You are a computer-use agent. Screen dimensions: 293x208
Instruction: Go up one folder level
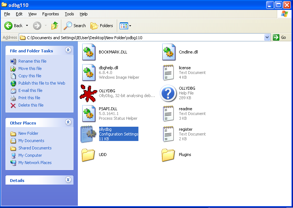coord(55,26)
